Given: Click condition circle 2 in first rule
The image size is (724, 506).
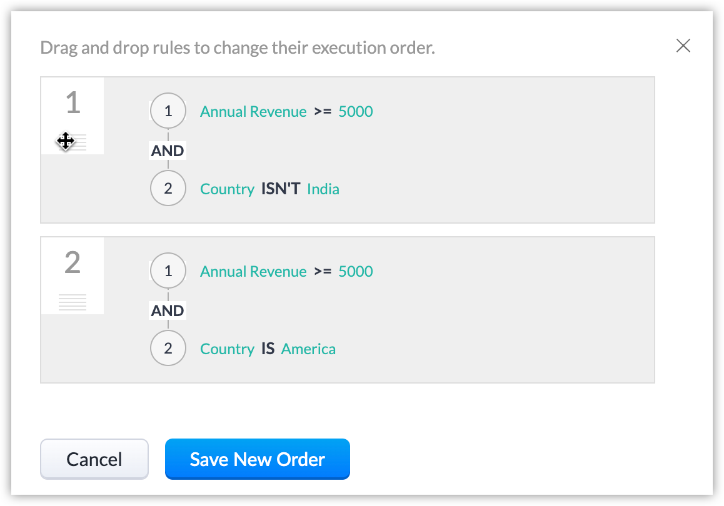Looking at the screenshot, I should (168, 189).
